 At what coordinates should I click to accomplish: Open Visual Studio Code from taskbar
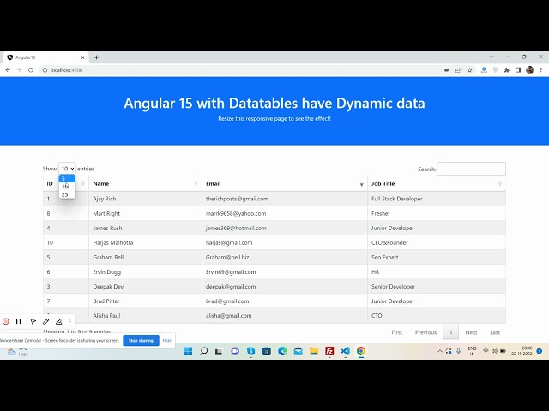point(345,351)
